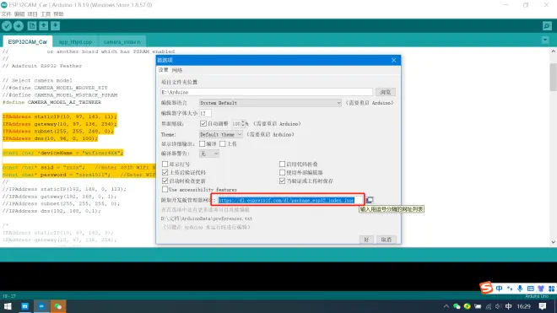Viewport: 557px width, 313px height.
Task: Click the Verify (checkmark) toolbar icon
Action: (7, 26)
